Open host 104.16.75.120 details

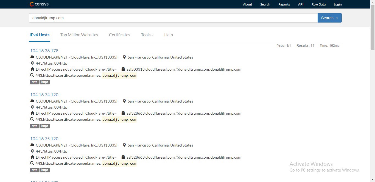click(x=44, y=139)
